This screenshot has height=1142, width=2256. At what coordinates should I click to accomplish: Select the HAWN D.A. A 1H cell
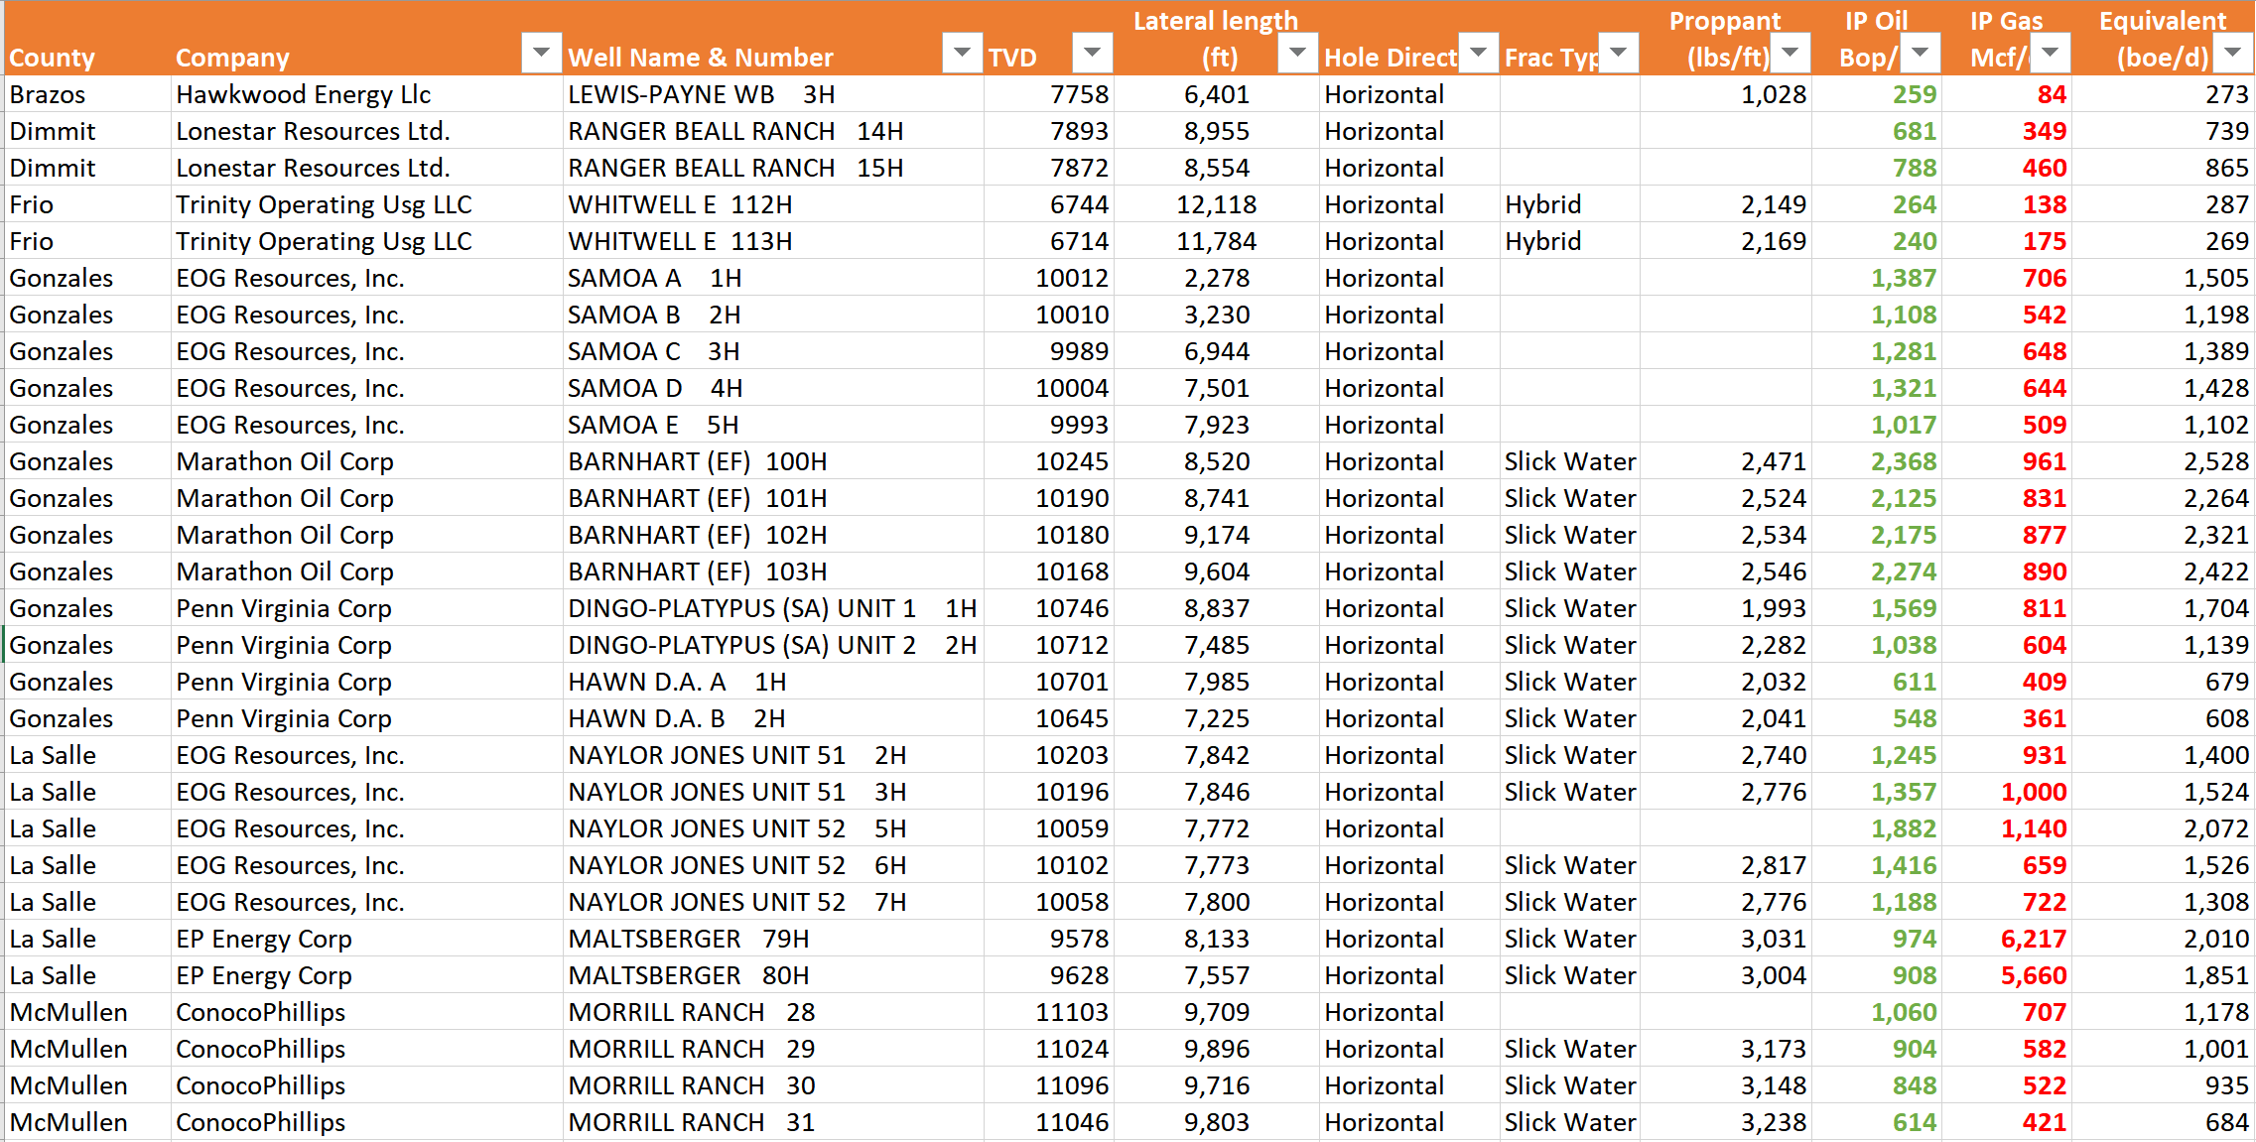pos(774,682)
